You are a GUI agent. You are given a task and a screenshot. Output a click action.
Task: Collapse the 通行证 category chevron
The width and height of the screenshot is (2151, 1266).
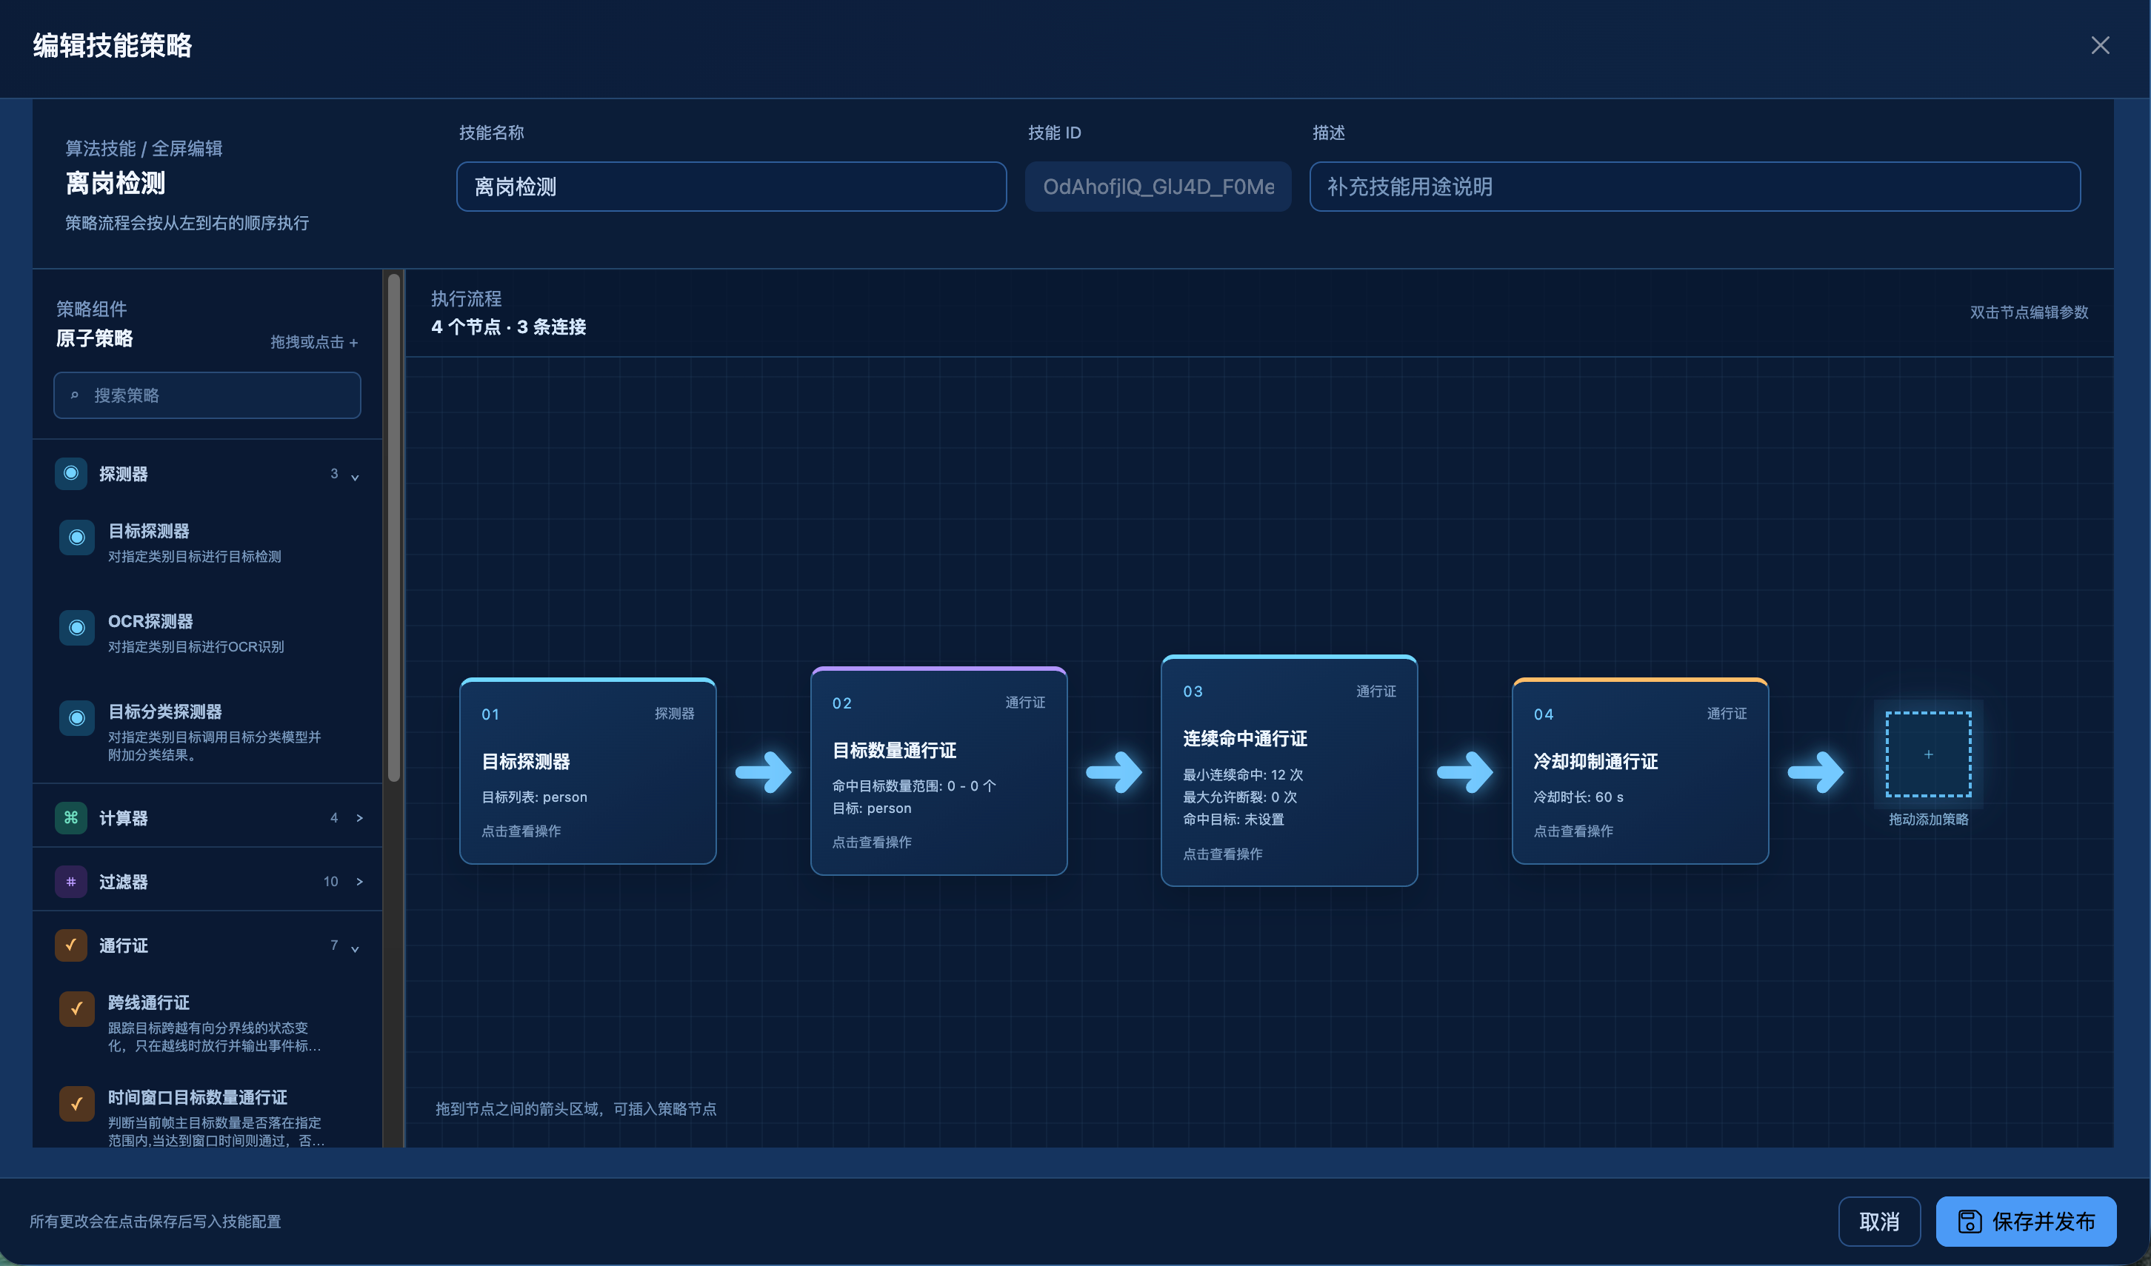coord(355,947)
